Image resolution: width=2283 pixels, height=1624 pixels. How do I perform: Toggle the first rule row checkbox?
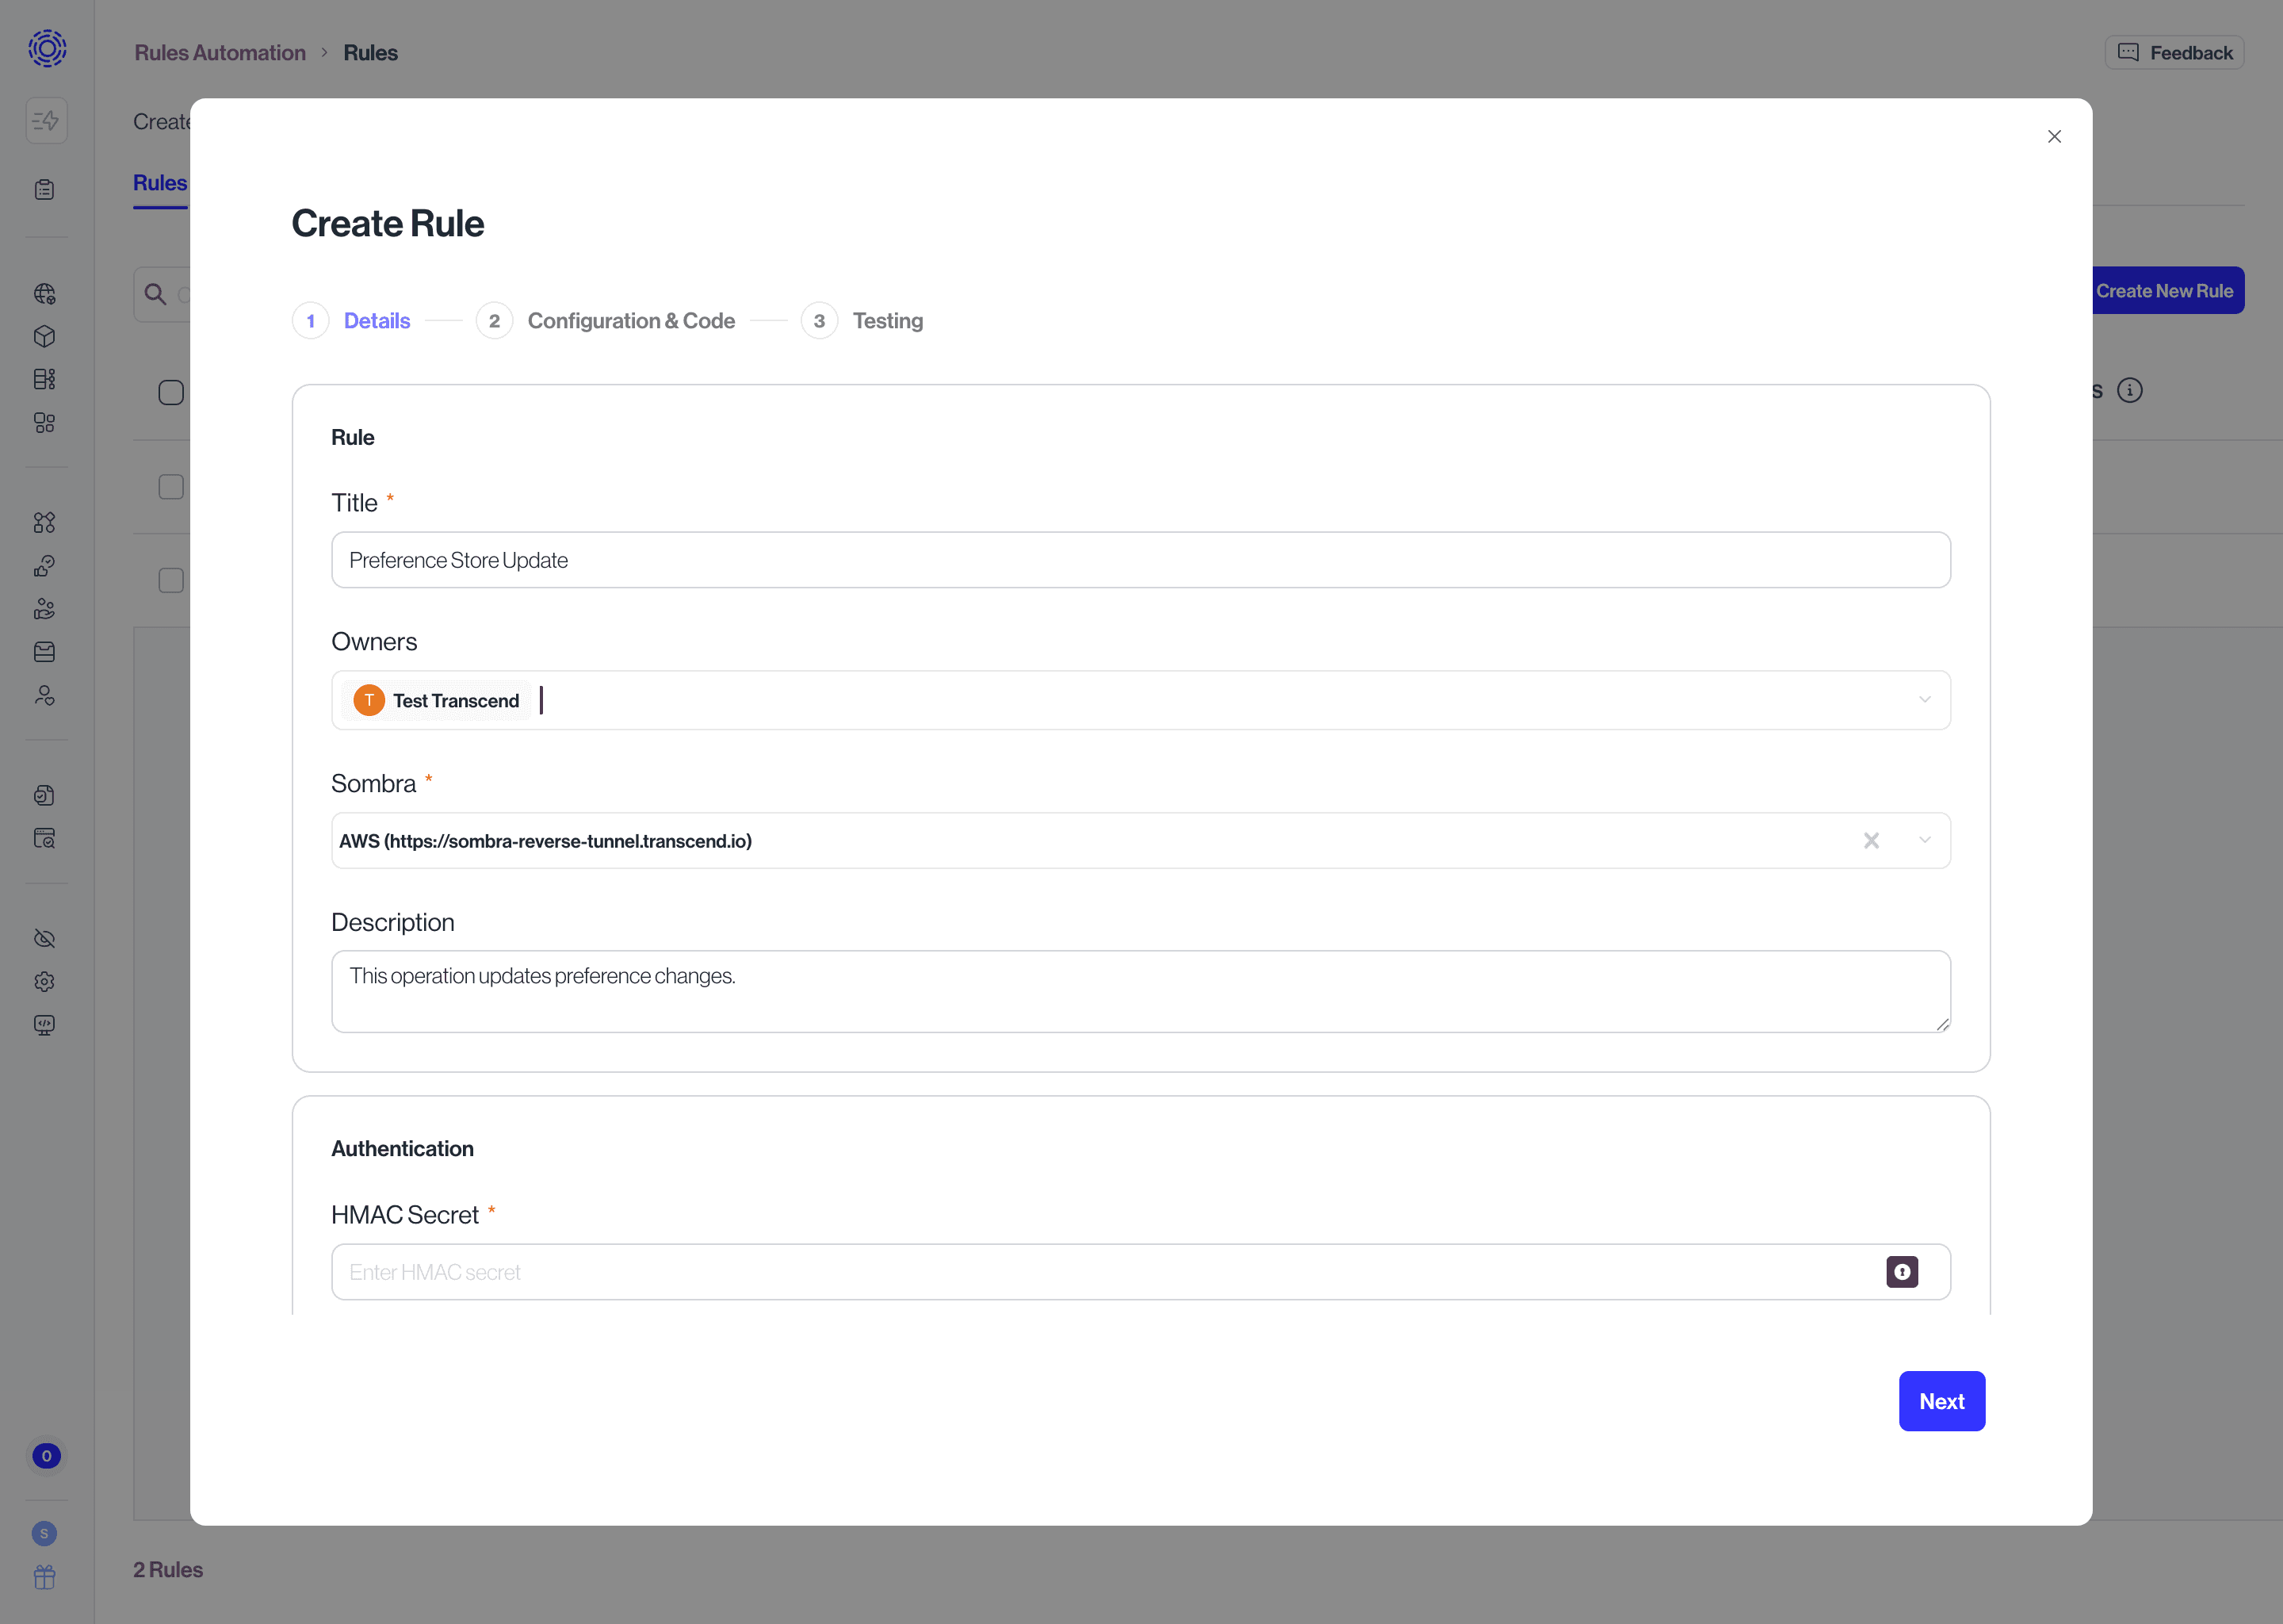click(x=172, y=487)
